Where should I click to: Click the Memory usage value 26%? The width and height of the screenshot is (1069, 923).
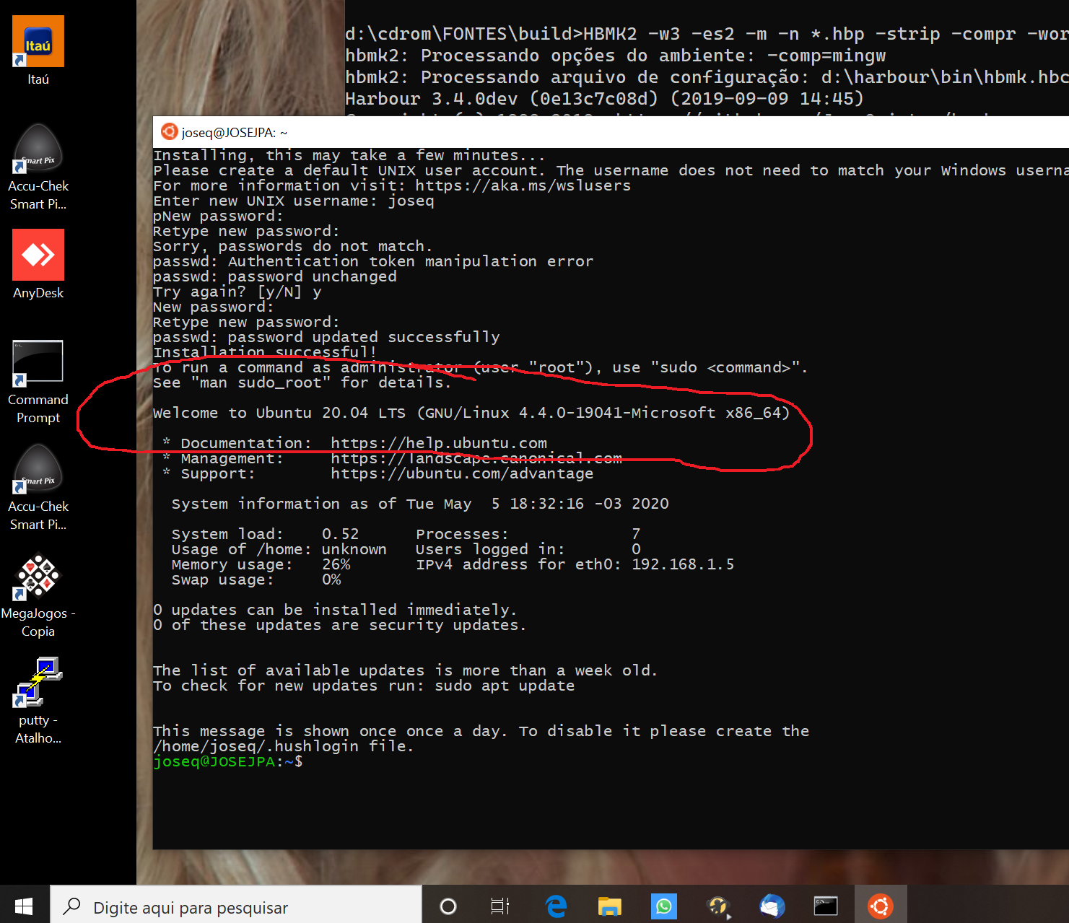(336, 564)
